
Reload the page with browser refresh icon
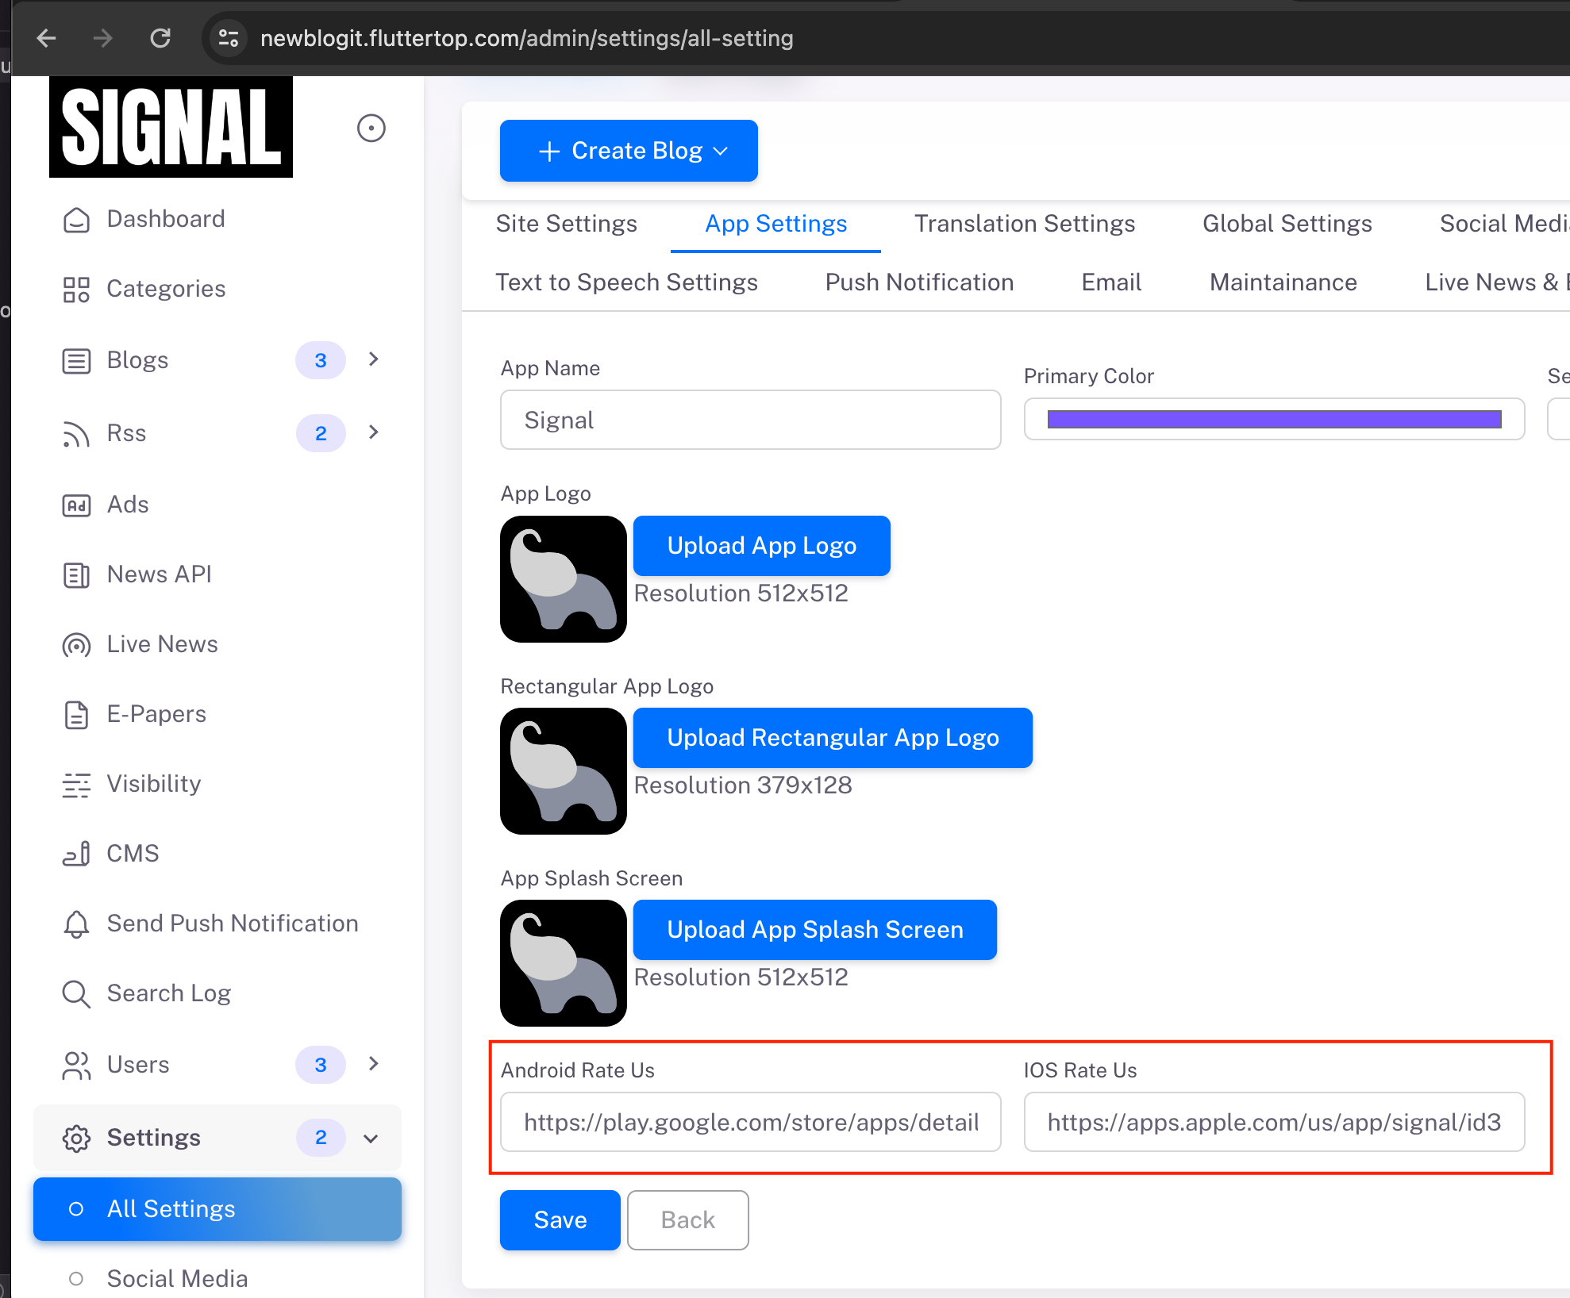(160, 38)
